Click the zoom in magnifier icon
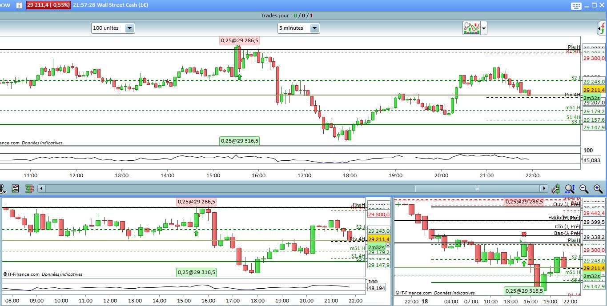Image resolution: width=607 pixels, height=306 pixels. tap(598, 189)
